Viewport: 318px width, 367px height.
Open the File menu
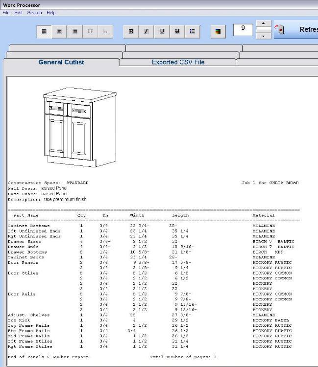[6, 13]
